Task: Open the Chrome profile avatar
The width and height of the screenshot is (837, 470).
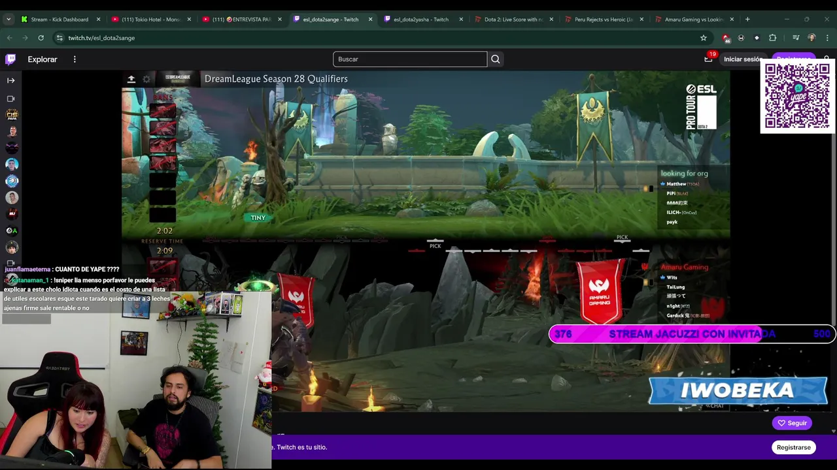Action: click(811, 38)
